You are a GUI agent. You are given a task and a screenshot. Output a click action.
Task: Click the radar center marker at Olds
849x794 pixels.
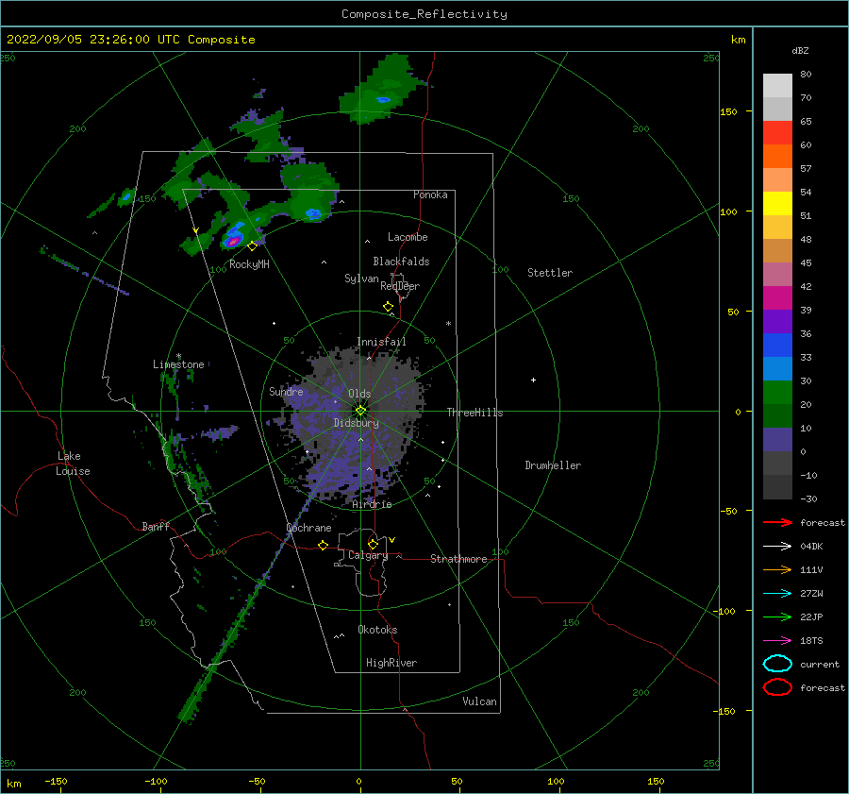tap(360, 411)
